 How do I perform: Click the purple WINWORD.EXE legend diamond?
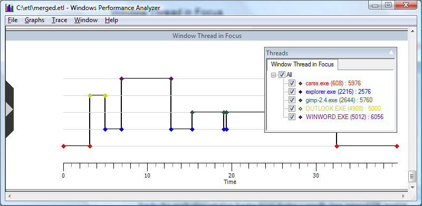(301, 117)
